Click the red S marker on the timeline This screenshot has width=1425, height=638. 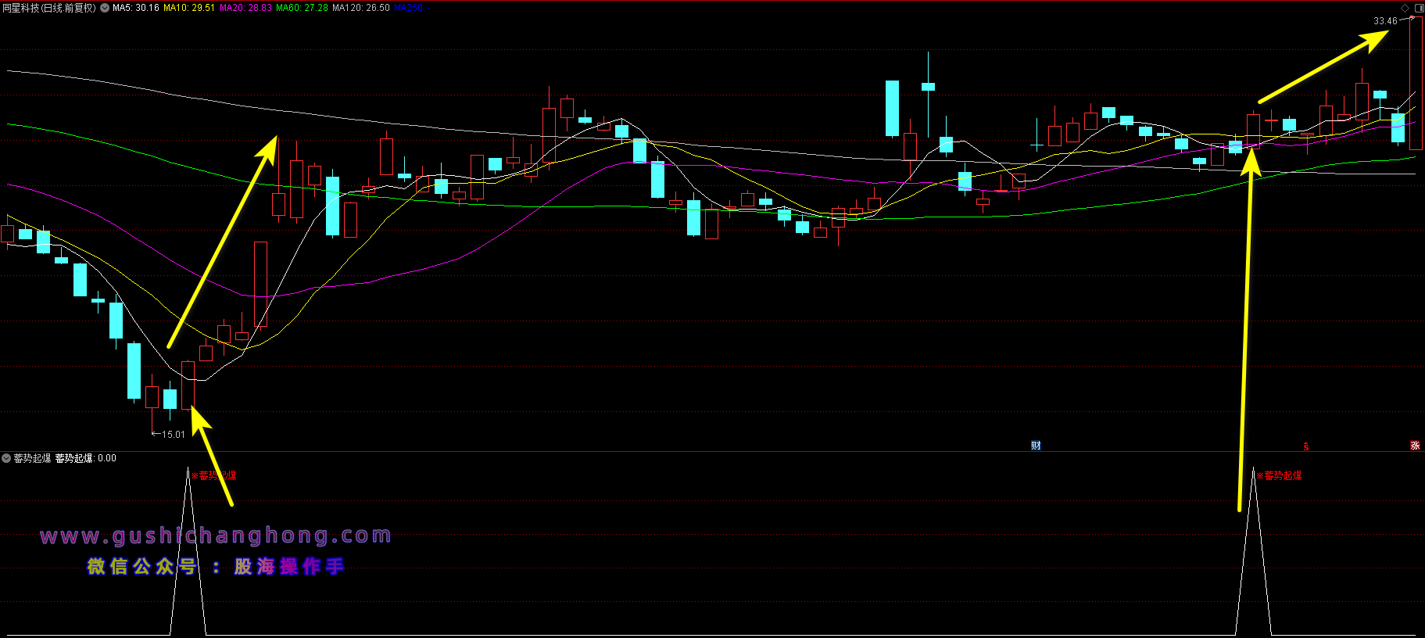tap(1305, 446)
